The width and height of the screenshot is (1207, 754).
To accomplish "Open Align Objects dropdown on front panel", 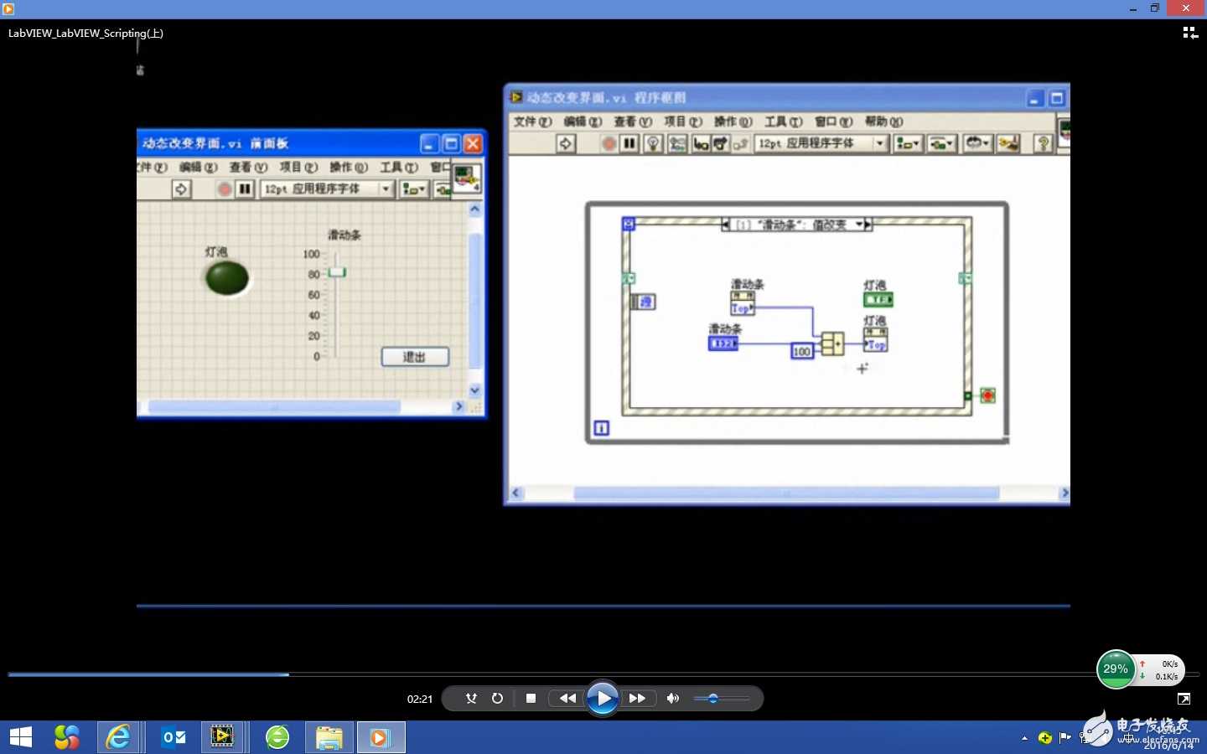I will [415, 189].
